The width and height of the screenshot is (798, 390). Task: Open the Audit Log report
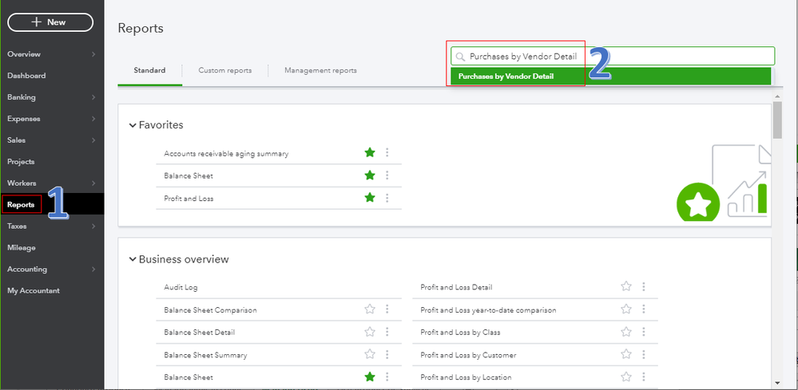tap(181, 287)
